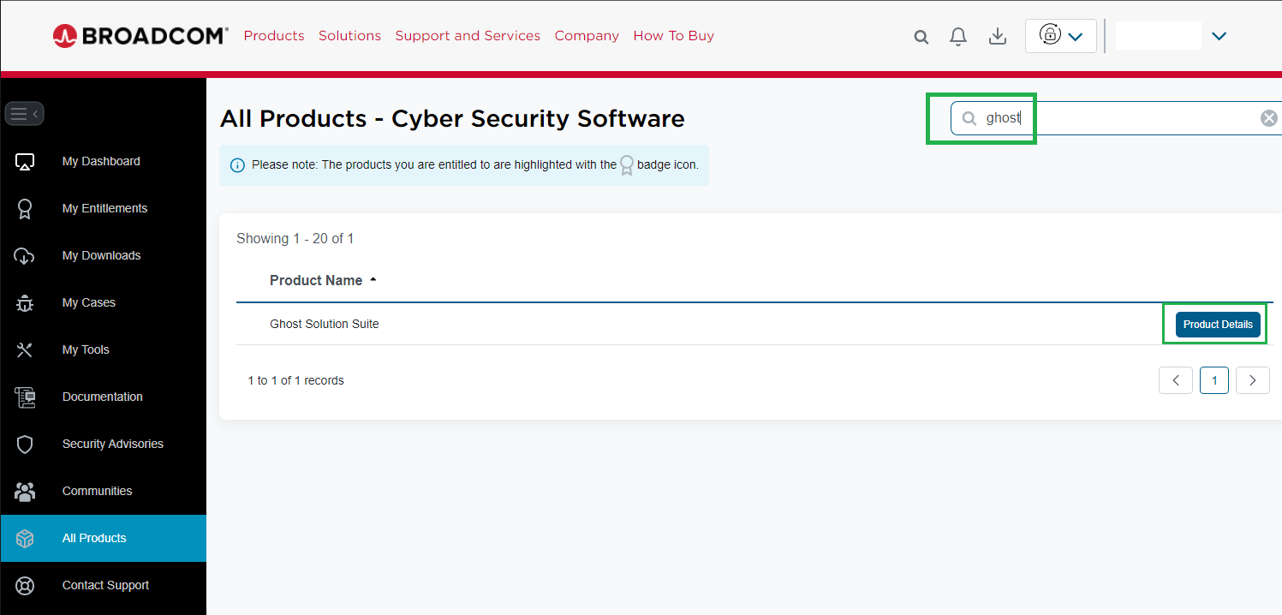Open Security Advisories shield icon
The width and height of the screenshot is (1282, 615).
[25, 444]
